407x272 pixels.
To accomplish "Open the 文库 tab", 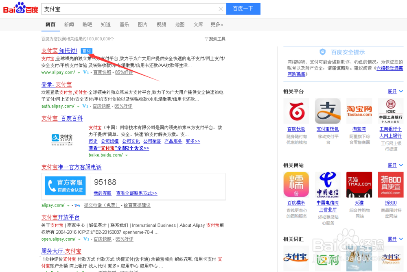I will coord(198,25).
